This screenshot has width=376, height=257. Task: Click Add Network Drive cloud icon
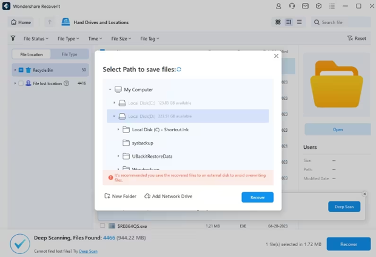point(147,197)
